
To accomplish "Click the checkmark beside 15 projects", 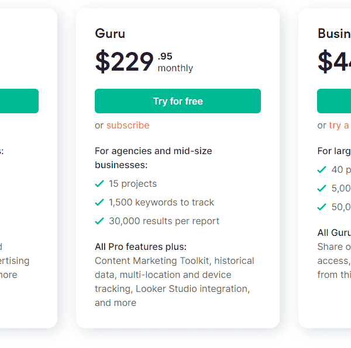I will pos(99,183).
